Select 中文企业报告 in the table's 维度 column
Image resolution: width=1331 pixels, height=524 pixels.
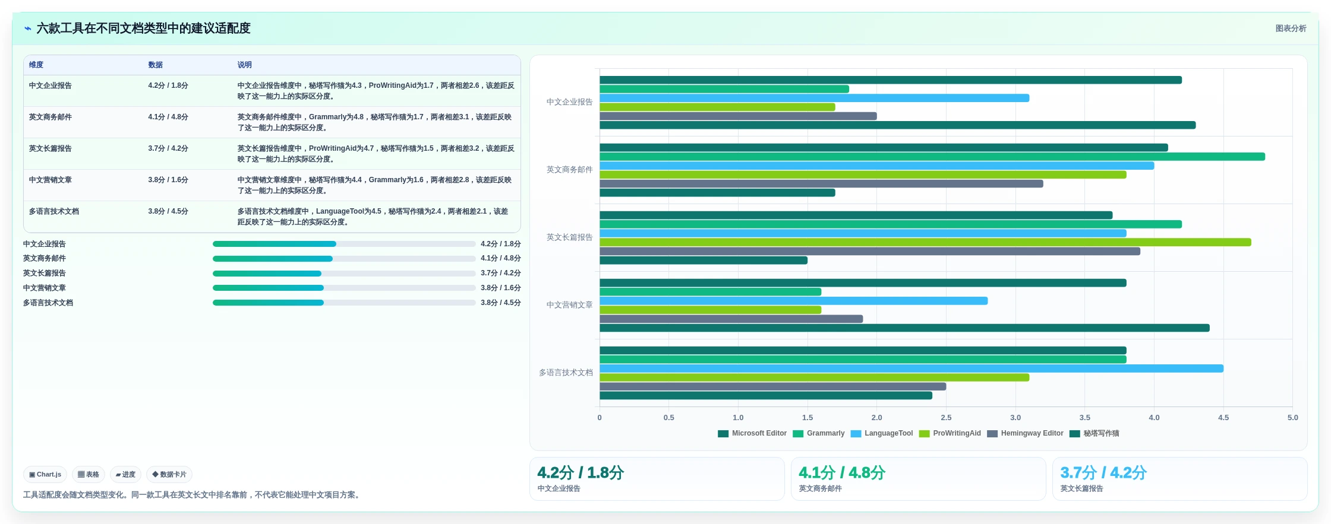click(51, 86)
